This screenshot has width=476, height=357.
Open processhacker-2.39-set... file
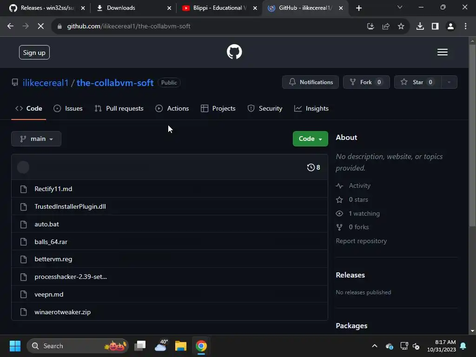71,277
